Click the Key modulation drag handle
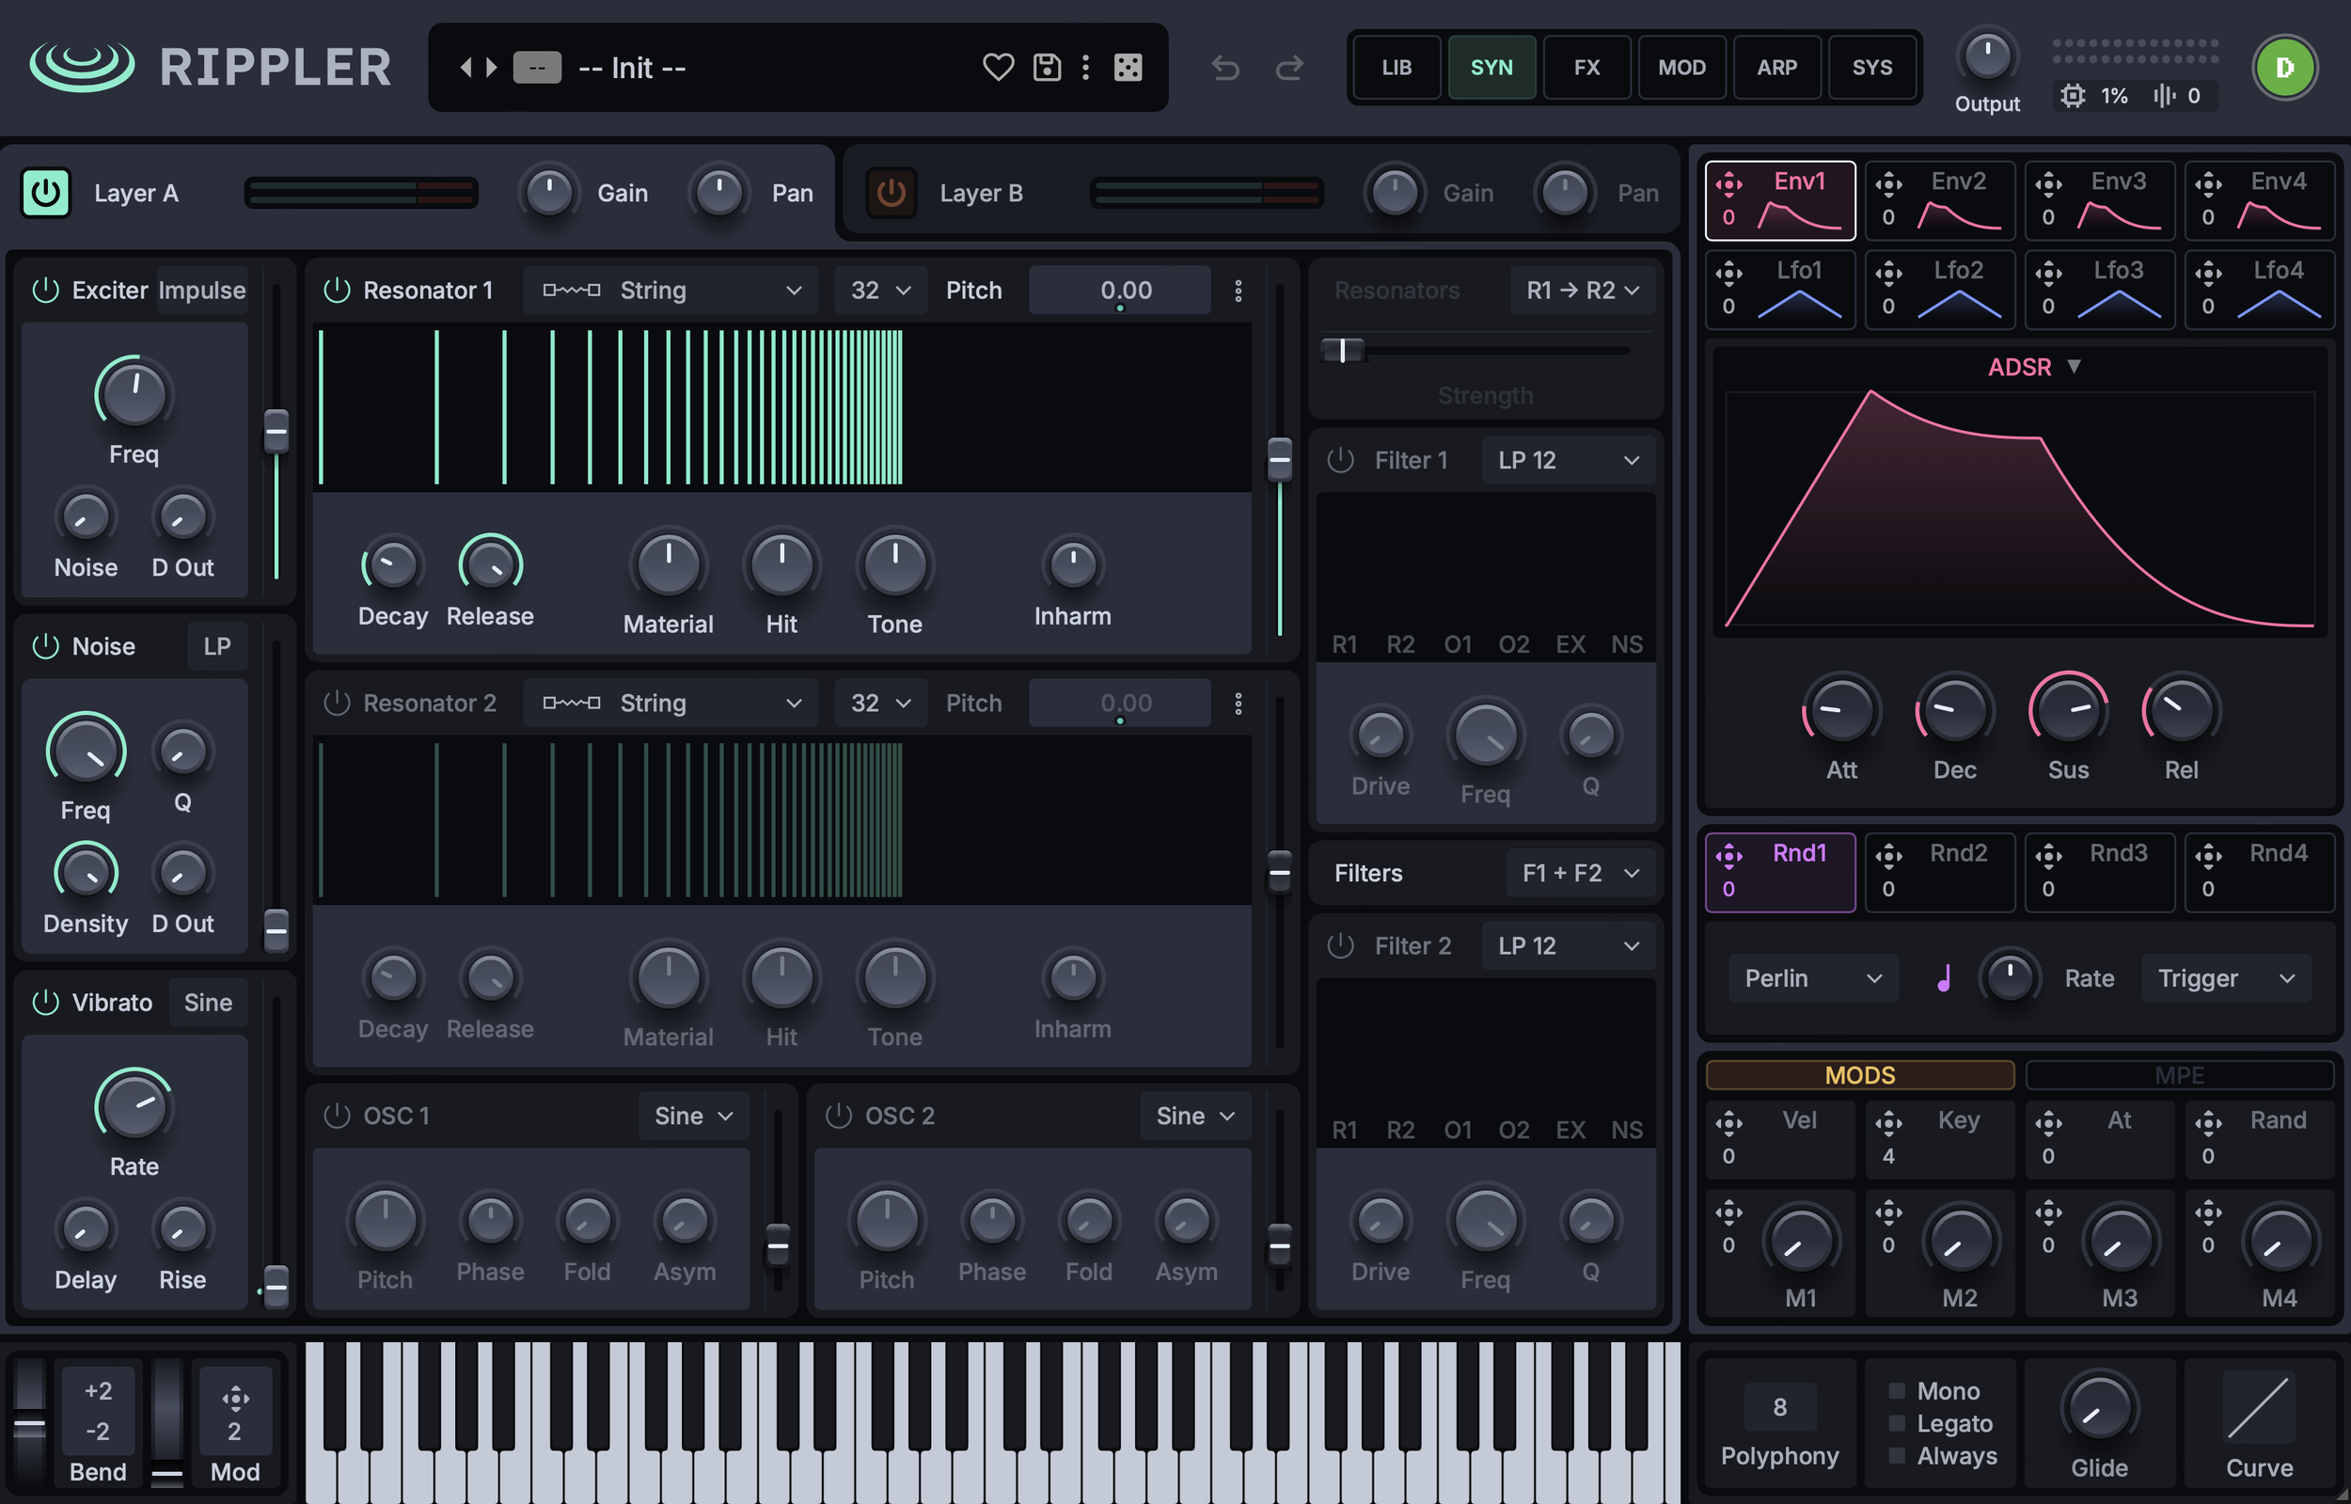This screenshot has height=1504, width=2351. [1888, 1123]
